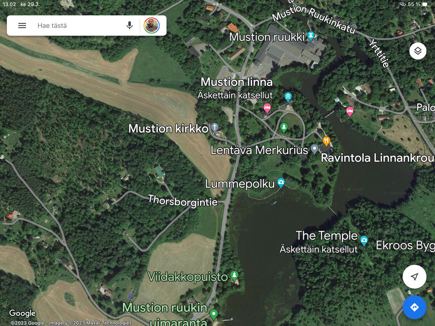435x326 pixels.
Task: Tap the Ravintola Linnankrouvi restaurant pin
Action: 326,141
